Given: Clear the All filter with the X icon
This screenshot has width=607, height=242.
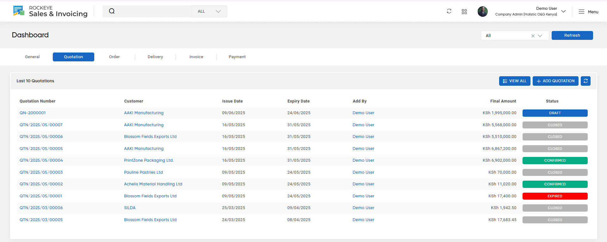Looking at the screenshot, I should click(x=533, y=36).
